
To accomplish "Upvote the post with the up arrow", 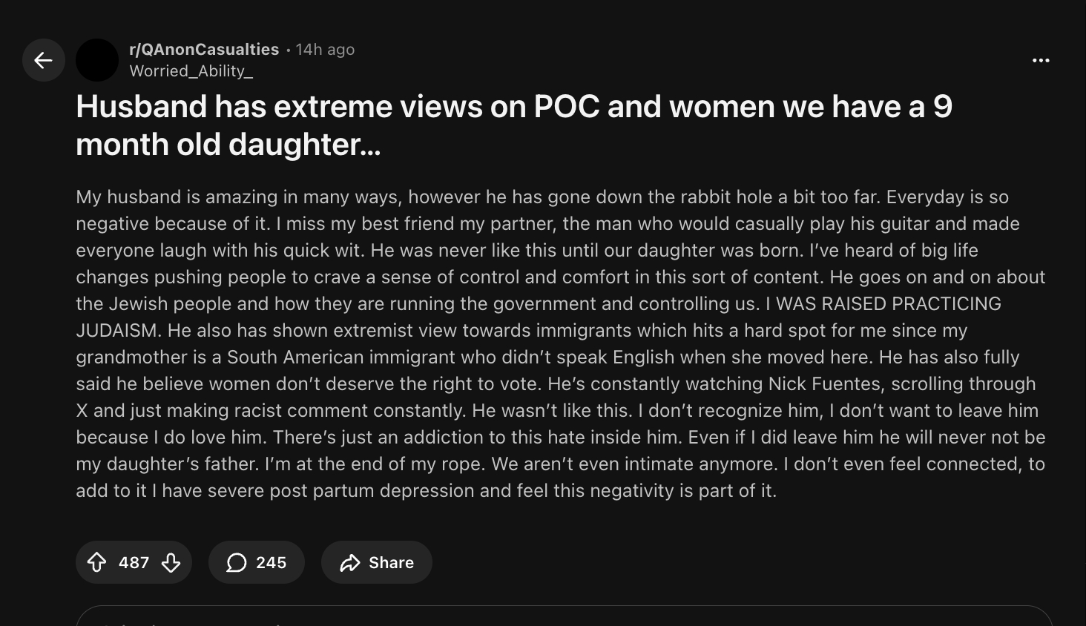I will coord(97,563).
